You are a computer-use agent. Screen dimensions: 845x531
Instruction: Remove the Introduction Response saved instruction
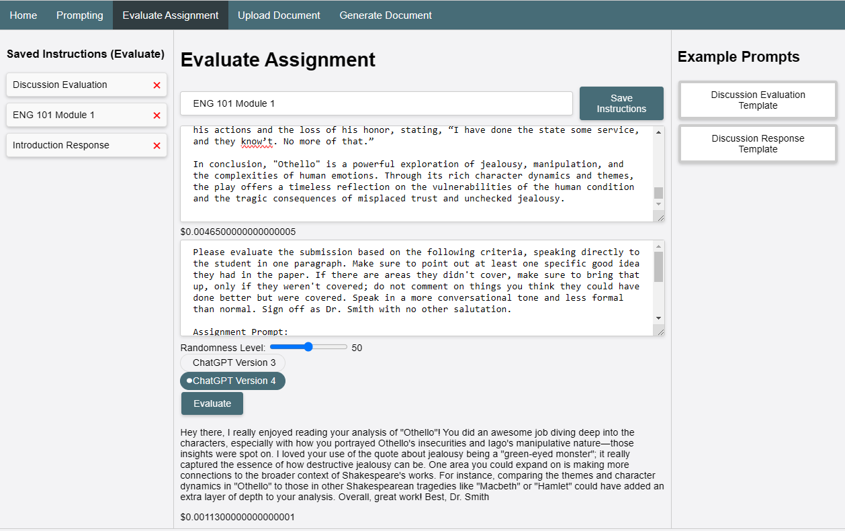[157, 146]
